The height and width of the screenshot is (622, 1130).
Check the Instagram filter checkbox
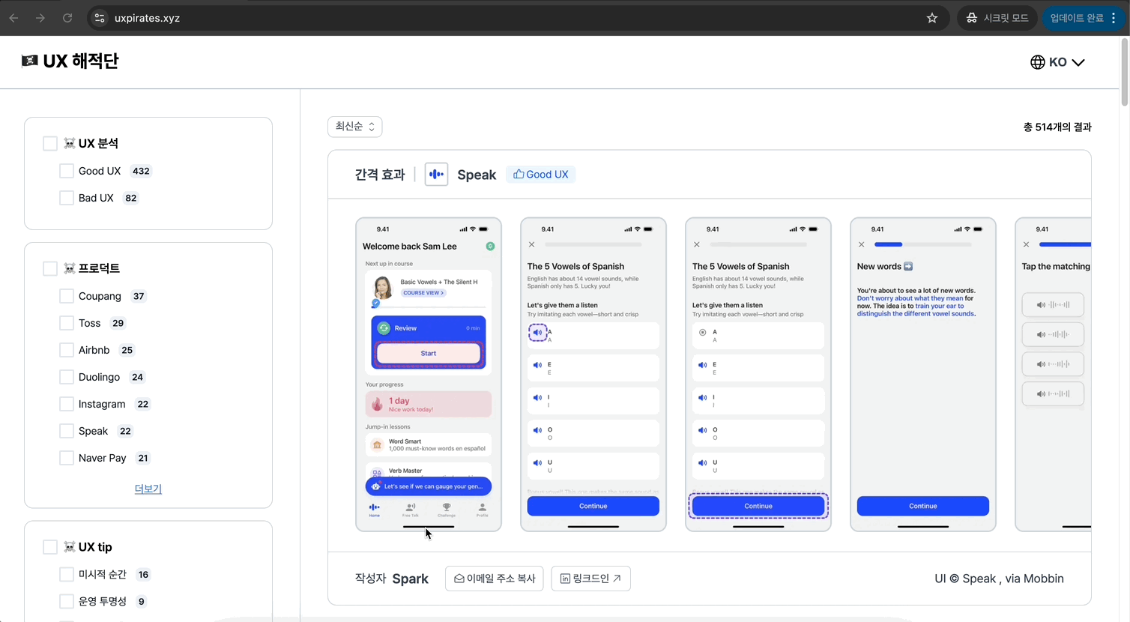[x=67, y=404]
